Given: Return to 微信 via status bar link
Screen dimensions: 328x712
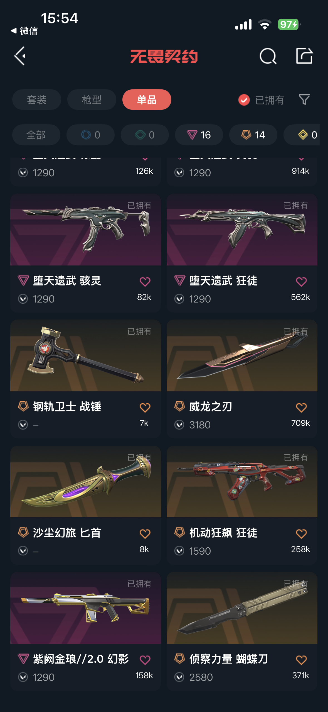Looking at the screenshot, I should [x=24, y=31].
